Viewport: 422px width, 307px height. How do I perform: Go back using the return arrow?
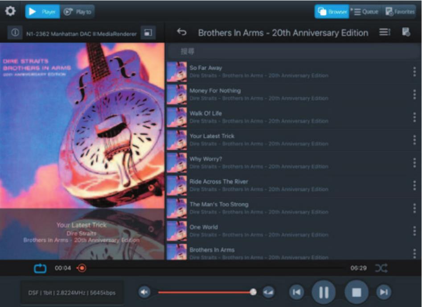coord(181,32)
